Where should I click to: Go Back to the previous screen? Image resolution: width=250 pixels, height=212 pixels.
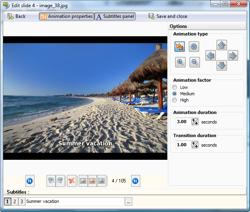point(16,16)
